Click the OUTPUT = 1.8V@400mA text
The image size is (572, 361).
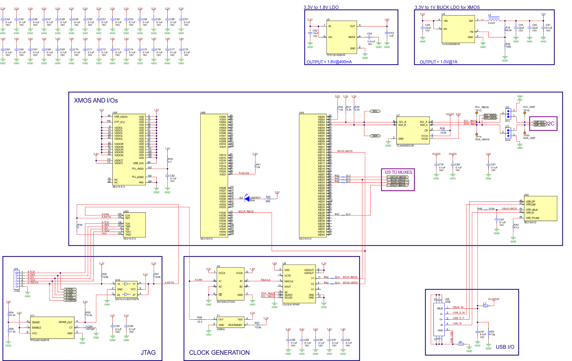pyautogui.click(x=329, y=62)
